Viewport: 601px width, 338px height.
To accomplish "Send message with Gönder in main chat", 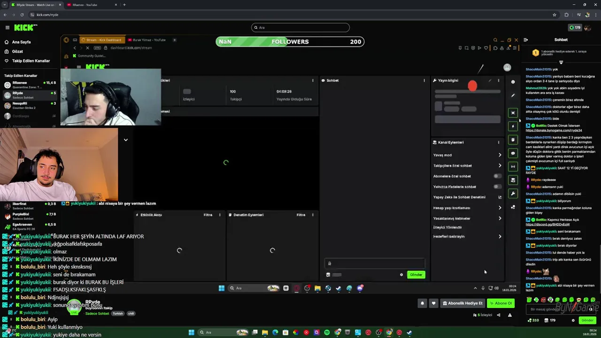I will click(x=587, y=320).
